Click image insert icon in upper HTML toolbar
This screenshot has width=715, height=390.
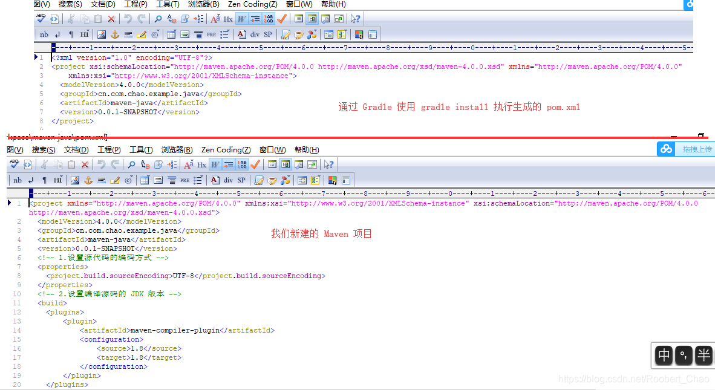pyautogui.click(x=101, y=34)
